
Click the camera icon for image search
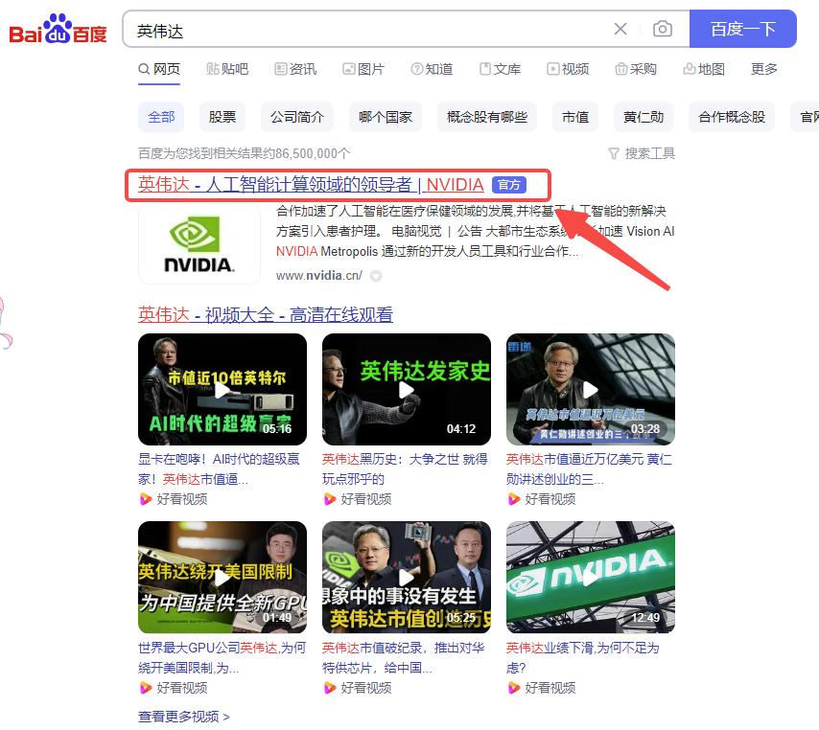[662, 30]
